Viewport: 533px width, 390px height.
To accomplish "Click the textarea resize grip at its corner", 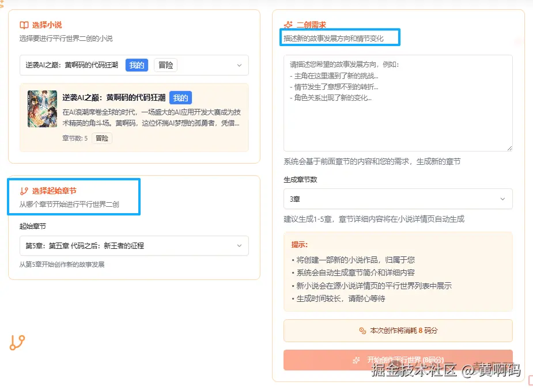I will [509, 148].
